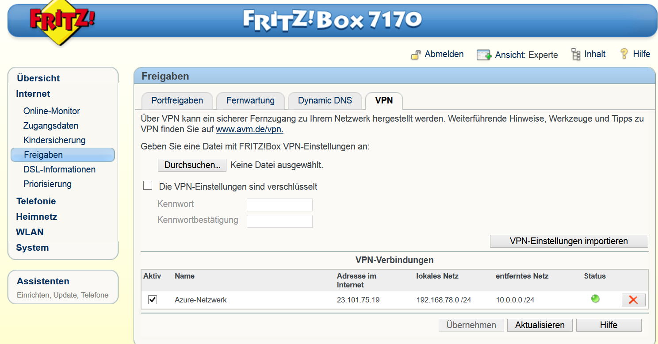658x344 pixels.
Task: Click the entferntes Netz column header
Action: [x=522, y=276]
